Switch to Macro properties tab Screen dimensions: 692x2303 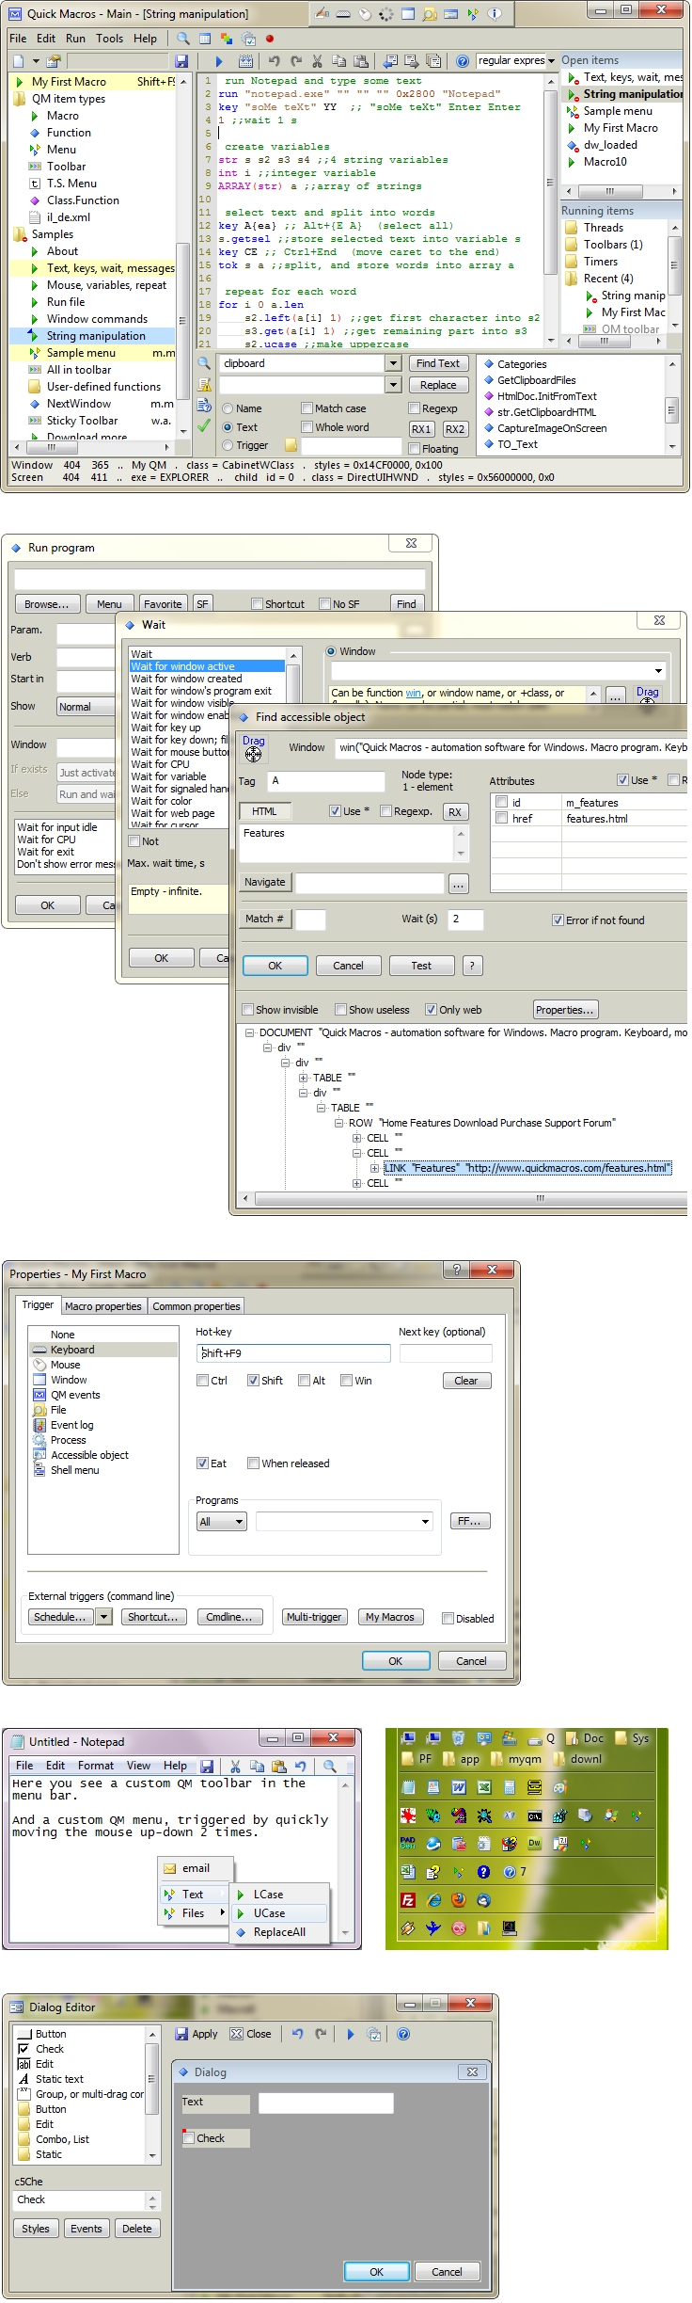tap(103, 1306)
